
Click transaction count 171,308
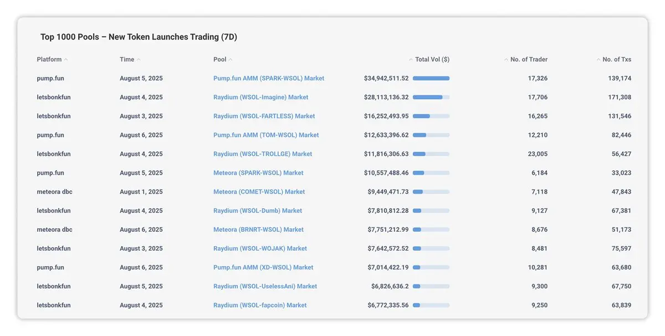(620, 98)
